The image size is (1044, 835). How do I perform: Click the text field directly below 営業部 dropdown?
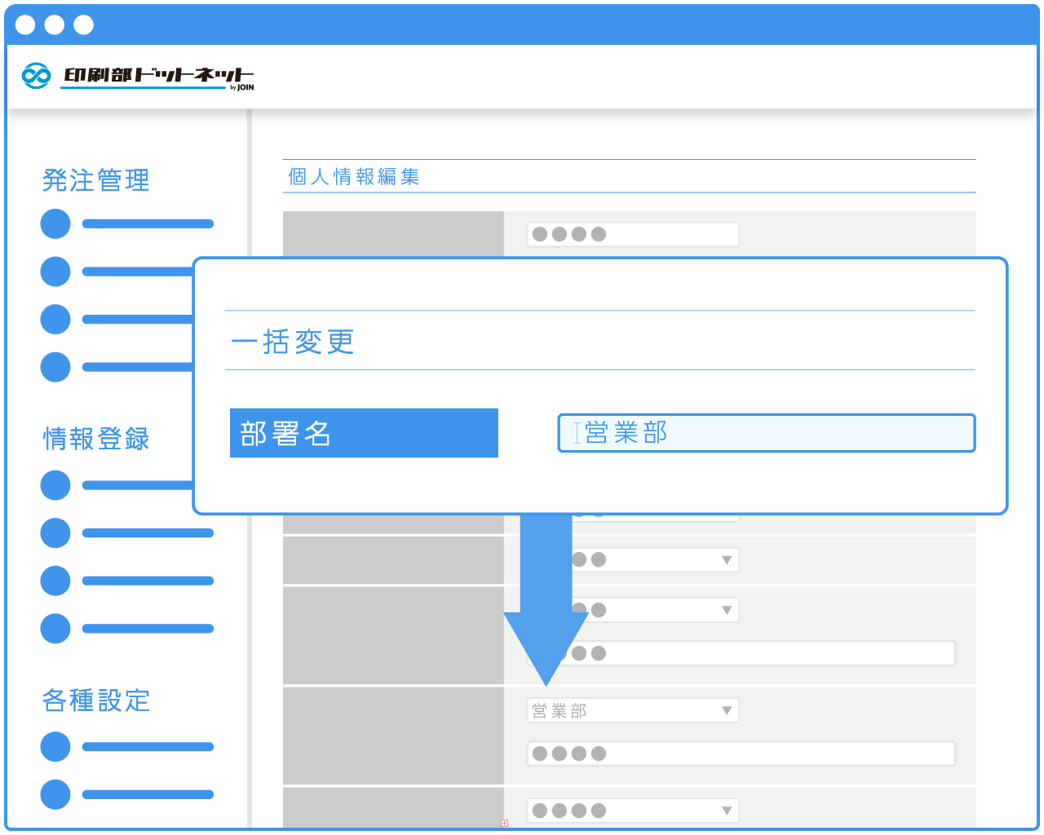(741, 753)
